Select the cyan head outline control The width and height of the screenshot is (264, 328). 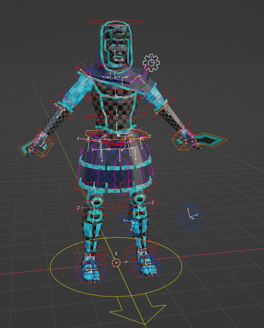pyautogui.click(x=116, y=47)
